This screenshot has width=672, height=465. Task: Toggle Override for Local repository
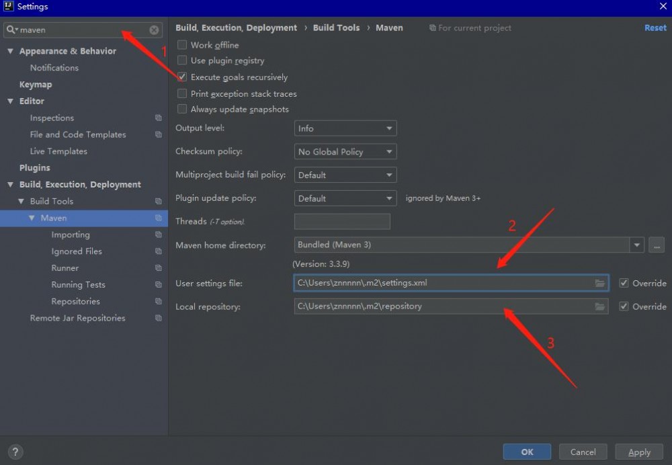pyautogui.click(x=624, y=306)
